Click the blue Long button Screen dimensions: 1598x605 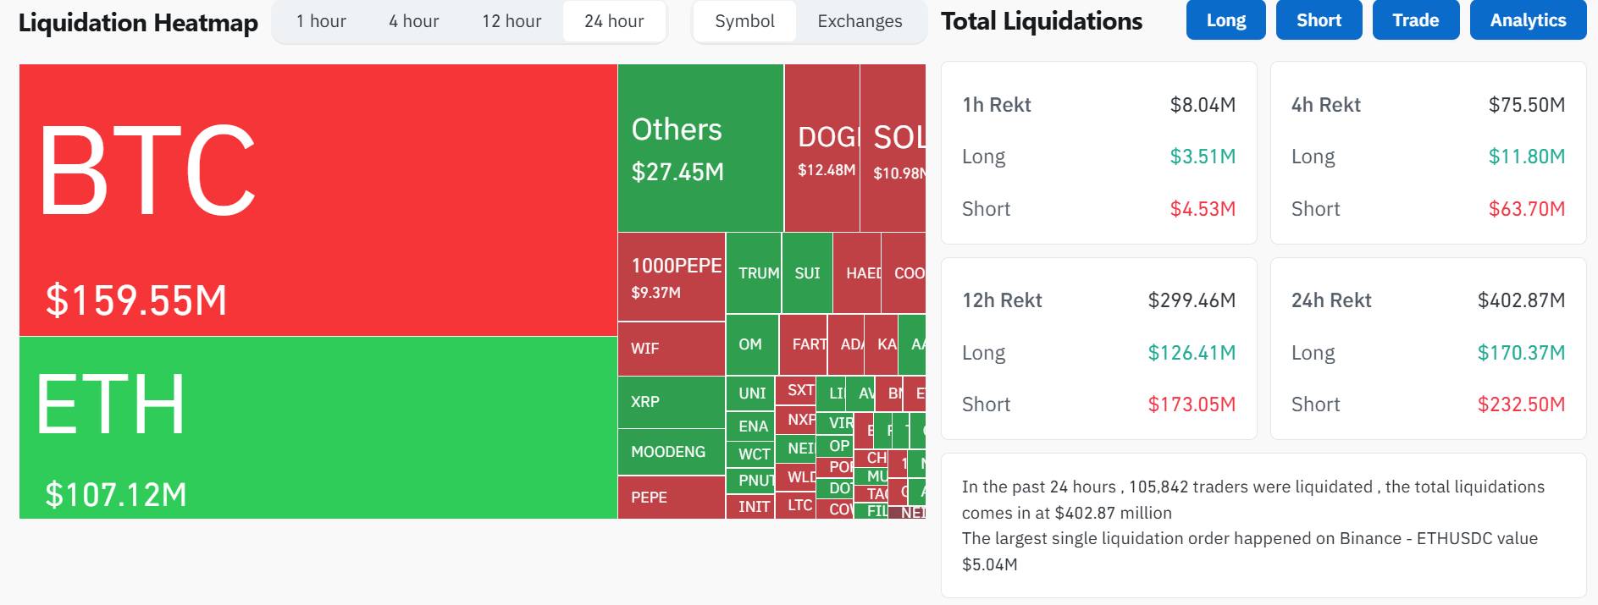pyautogui.click(x=1225, y=20)
